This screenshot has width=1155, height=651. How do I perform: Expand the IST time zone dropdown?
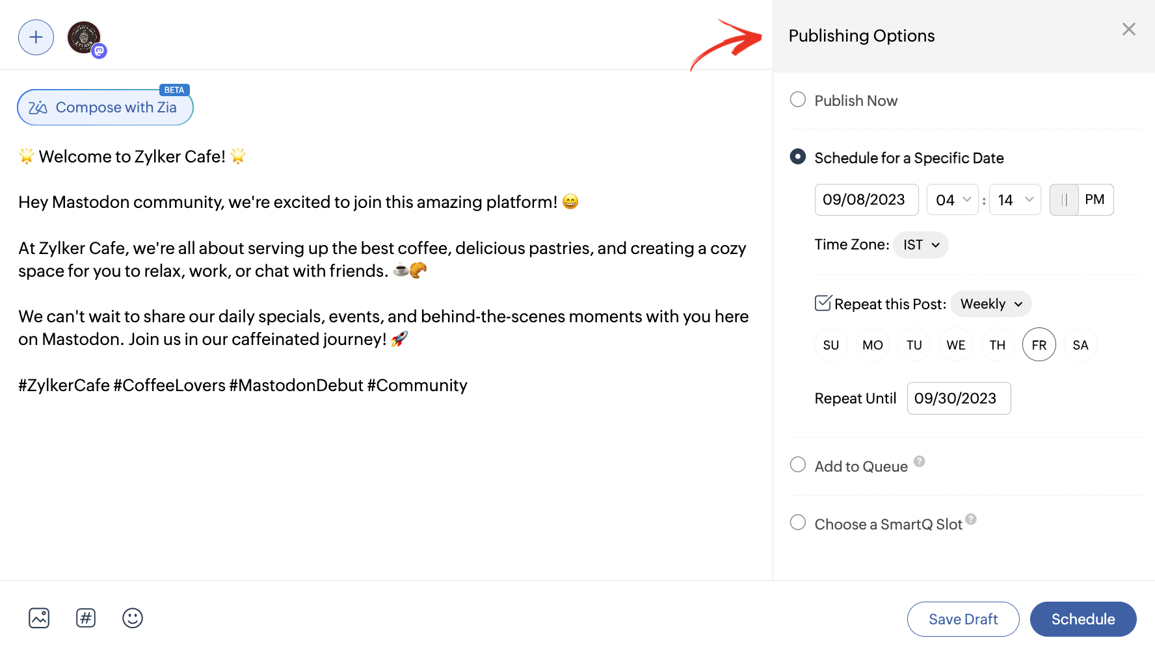tap(921, 245)
